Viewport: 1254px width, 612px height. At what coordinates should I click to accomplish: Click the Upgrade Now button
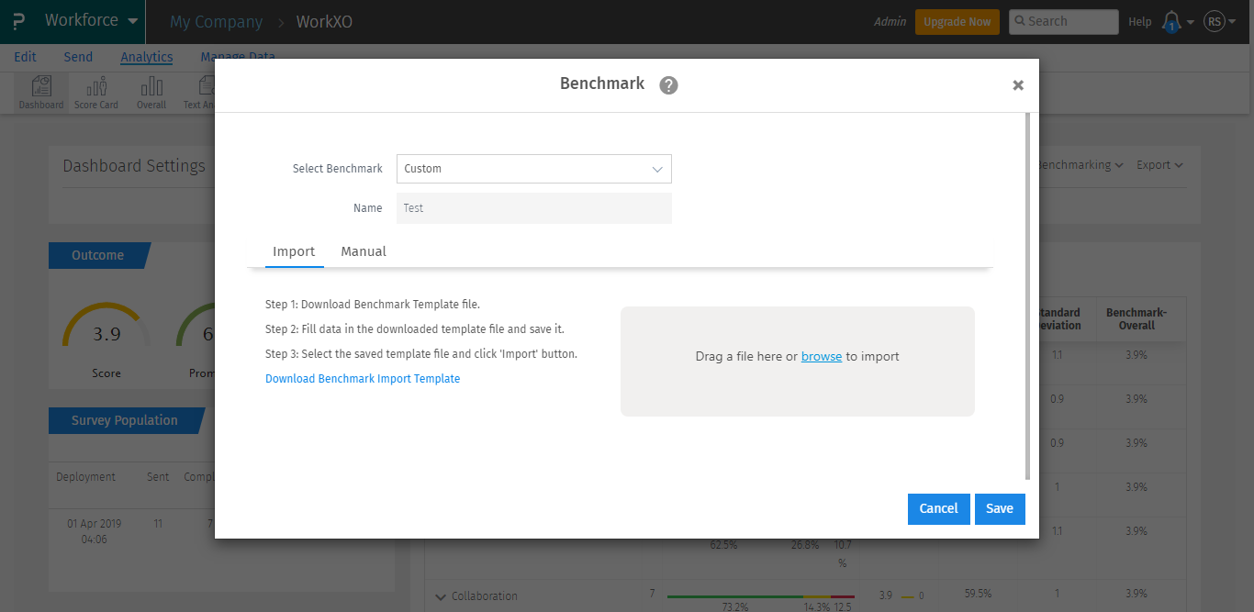coord(957,20)
